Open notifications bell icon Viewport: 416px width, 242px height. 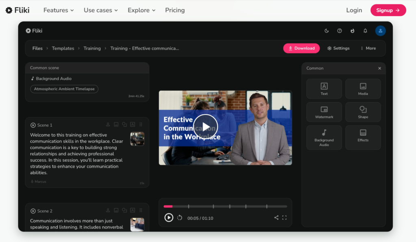[365, 31]
